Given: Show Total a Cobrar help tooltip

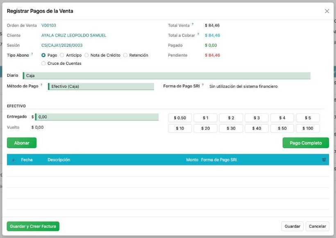Looking at the screenshot, I should [x=198, y=34].
